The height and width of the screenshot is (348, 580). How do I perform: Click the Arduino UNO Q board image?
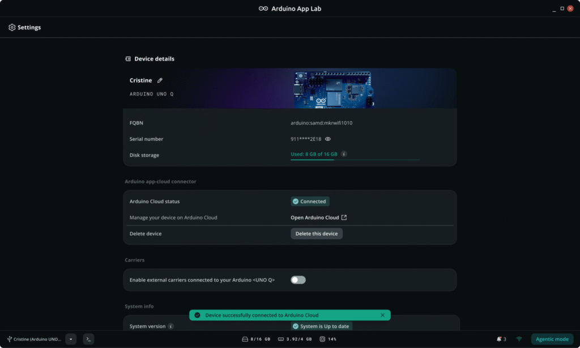334,90
